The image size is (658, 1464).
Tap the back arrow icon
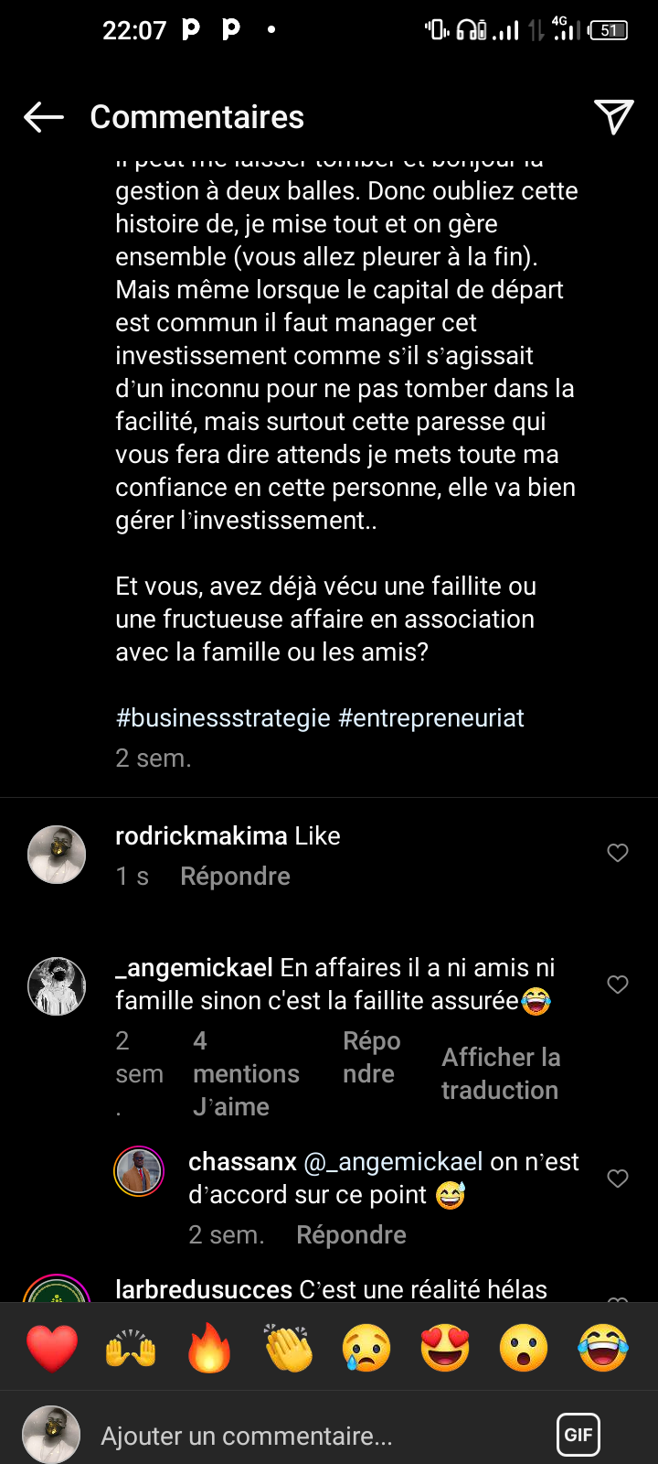click(x=43, y=117)
